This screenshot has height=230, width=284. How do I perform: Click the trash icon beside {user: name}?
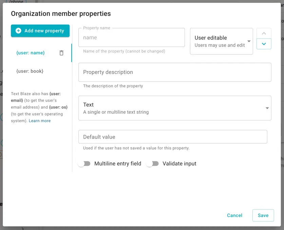point(61,53)
